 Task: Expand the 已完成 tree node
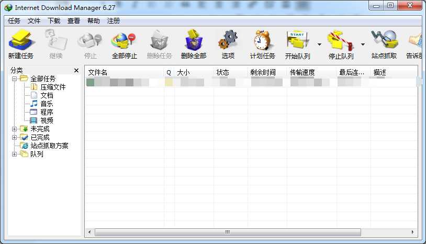pos(15,138)
